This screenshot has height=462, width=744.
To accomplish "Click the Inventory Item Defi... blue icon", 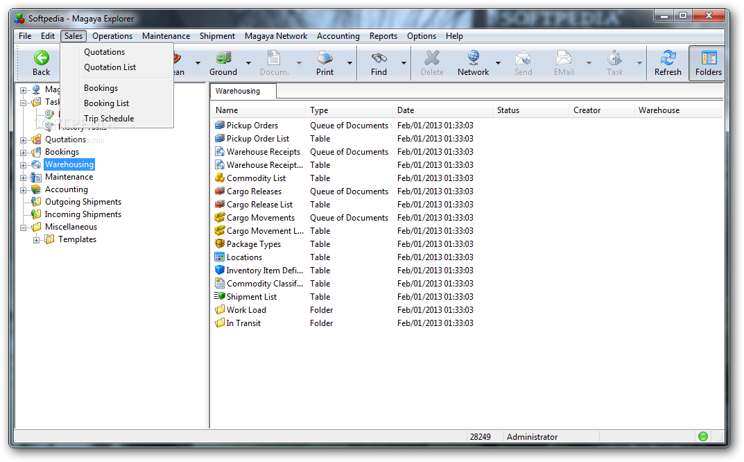I will [220, 270].
